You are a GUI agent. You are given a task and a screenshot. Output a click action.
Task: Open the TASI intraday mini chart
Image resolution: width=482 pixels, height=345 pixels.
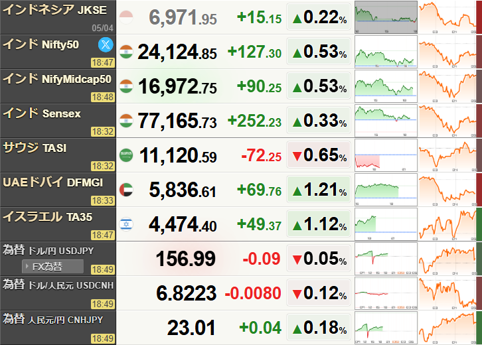tap(386, 155)
